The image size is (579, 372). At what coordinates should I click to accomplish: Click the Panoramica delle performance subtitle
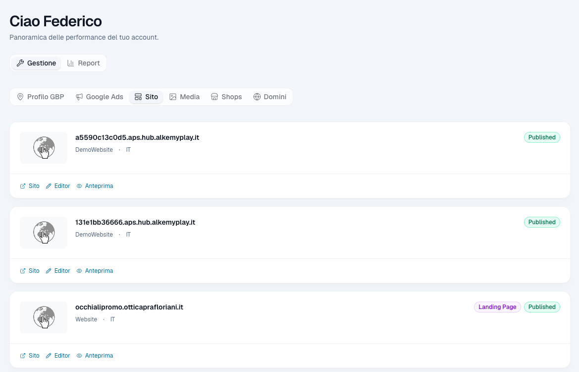click(84, 37)
